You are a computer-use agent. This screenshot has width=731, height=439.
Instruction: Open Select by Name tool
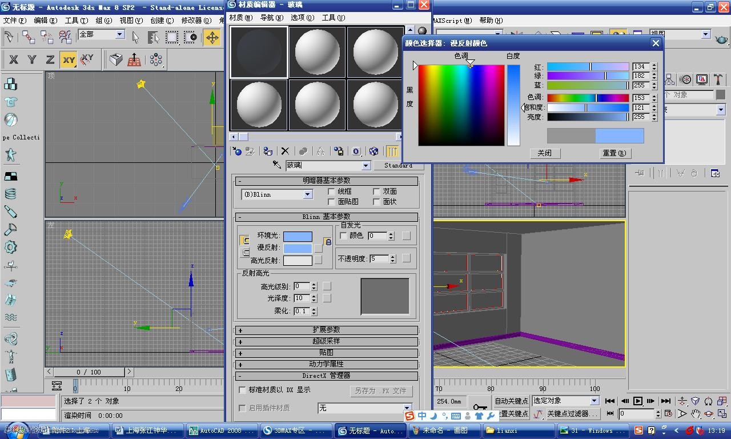click(153, 38)
